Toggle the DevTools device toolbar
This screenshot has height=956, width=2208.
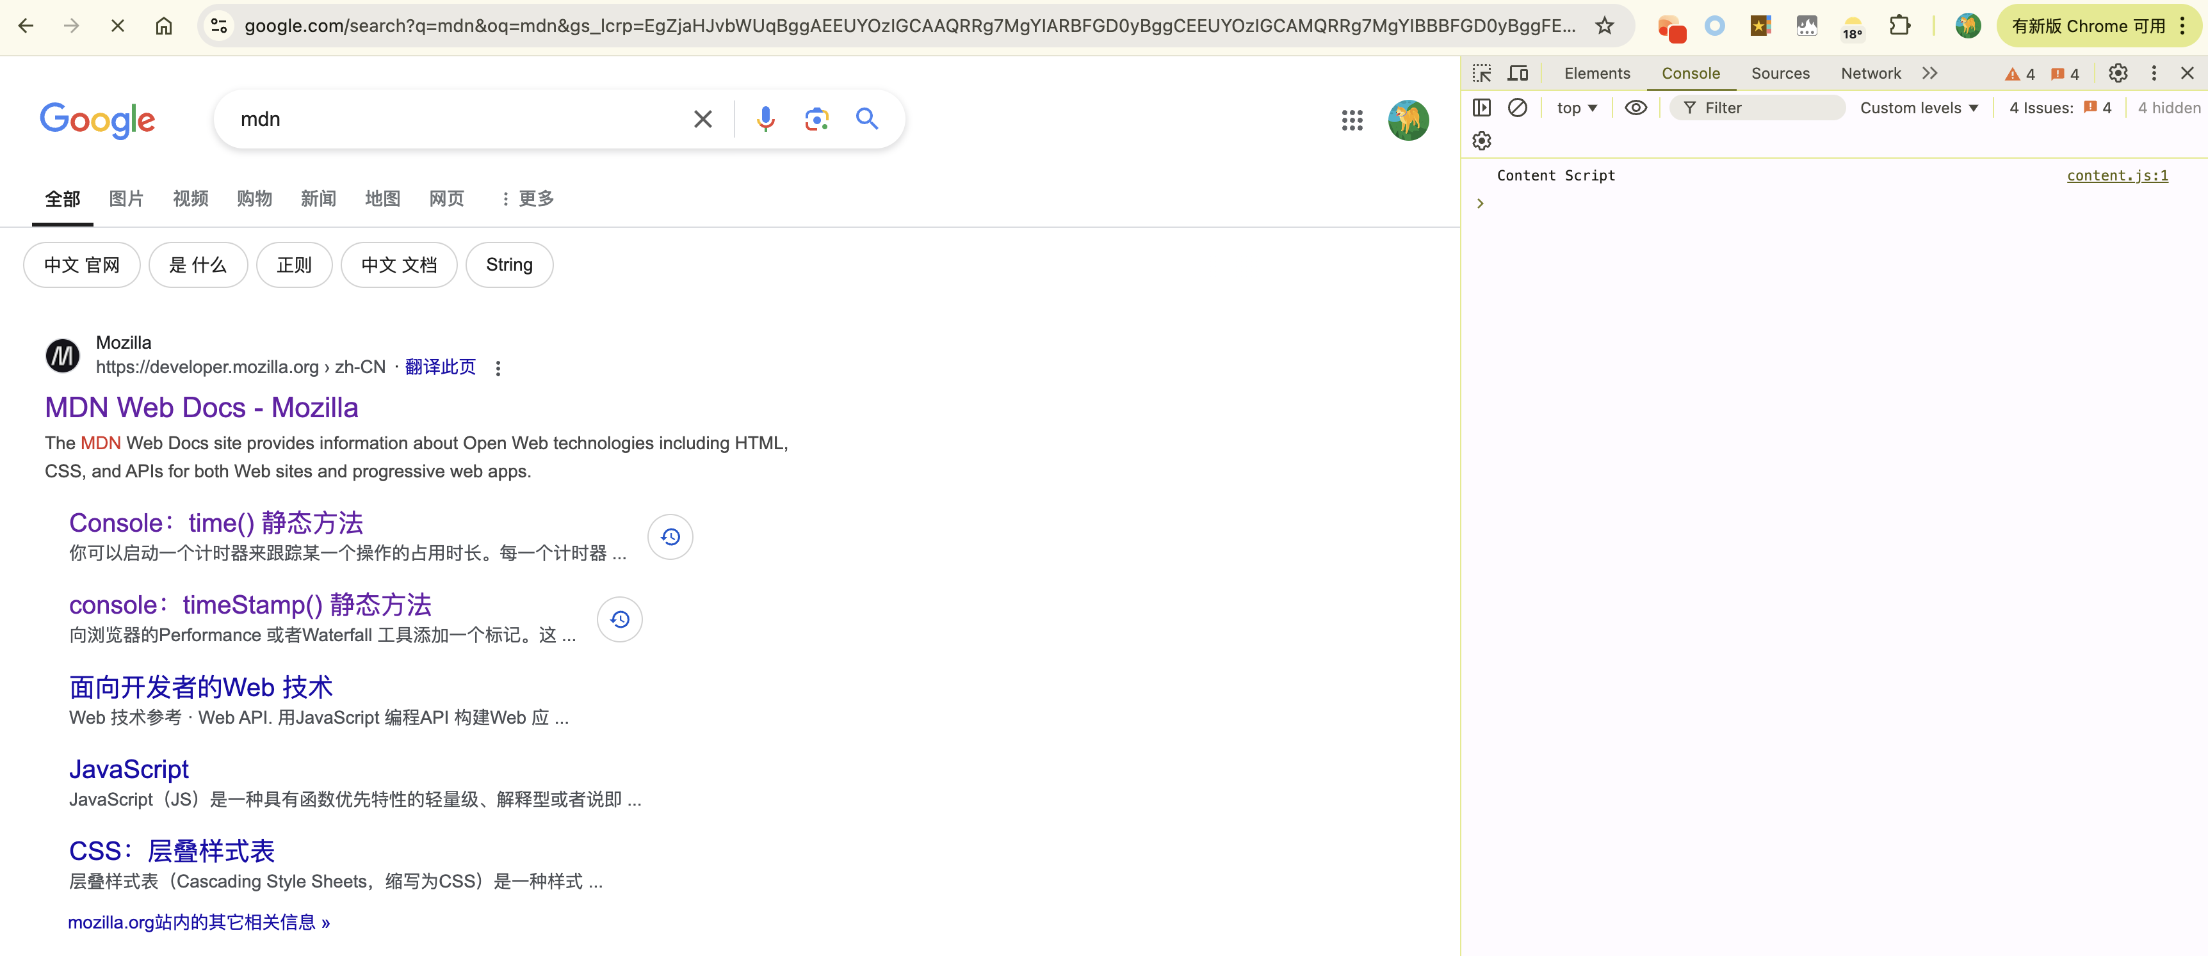(1518, 74)
